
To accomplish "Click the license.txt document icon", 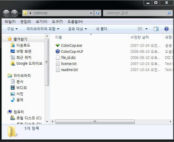I will 58,63.
